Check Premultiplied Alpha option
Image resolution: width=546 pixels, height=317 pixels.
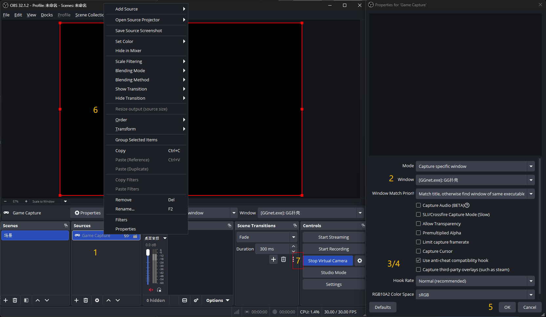[x=418, y=233]
